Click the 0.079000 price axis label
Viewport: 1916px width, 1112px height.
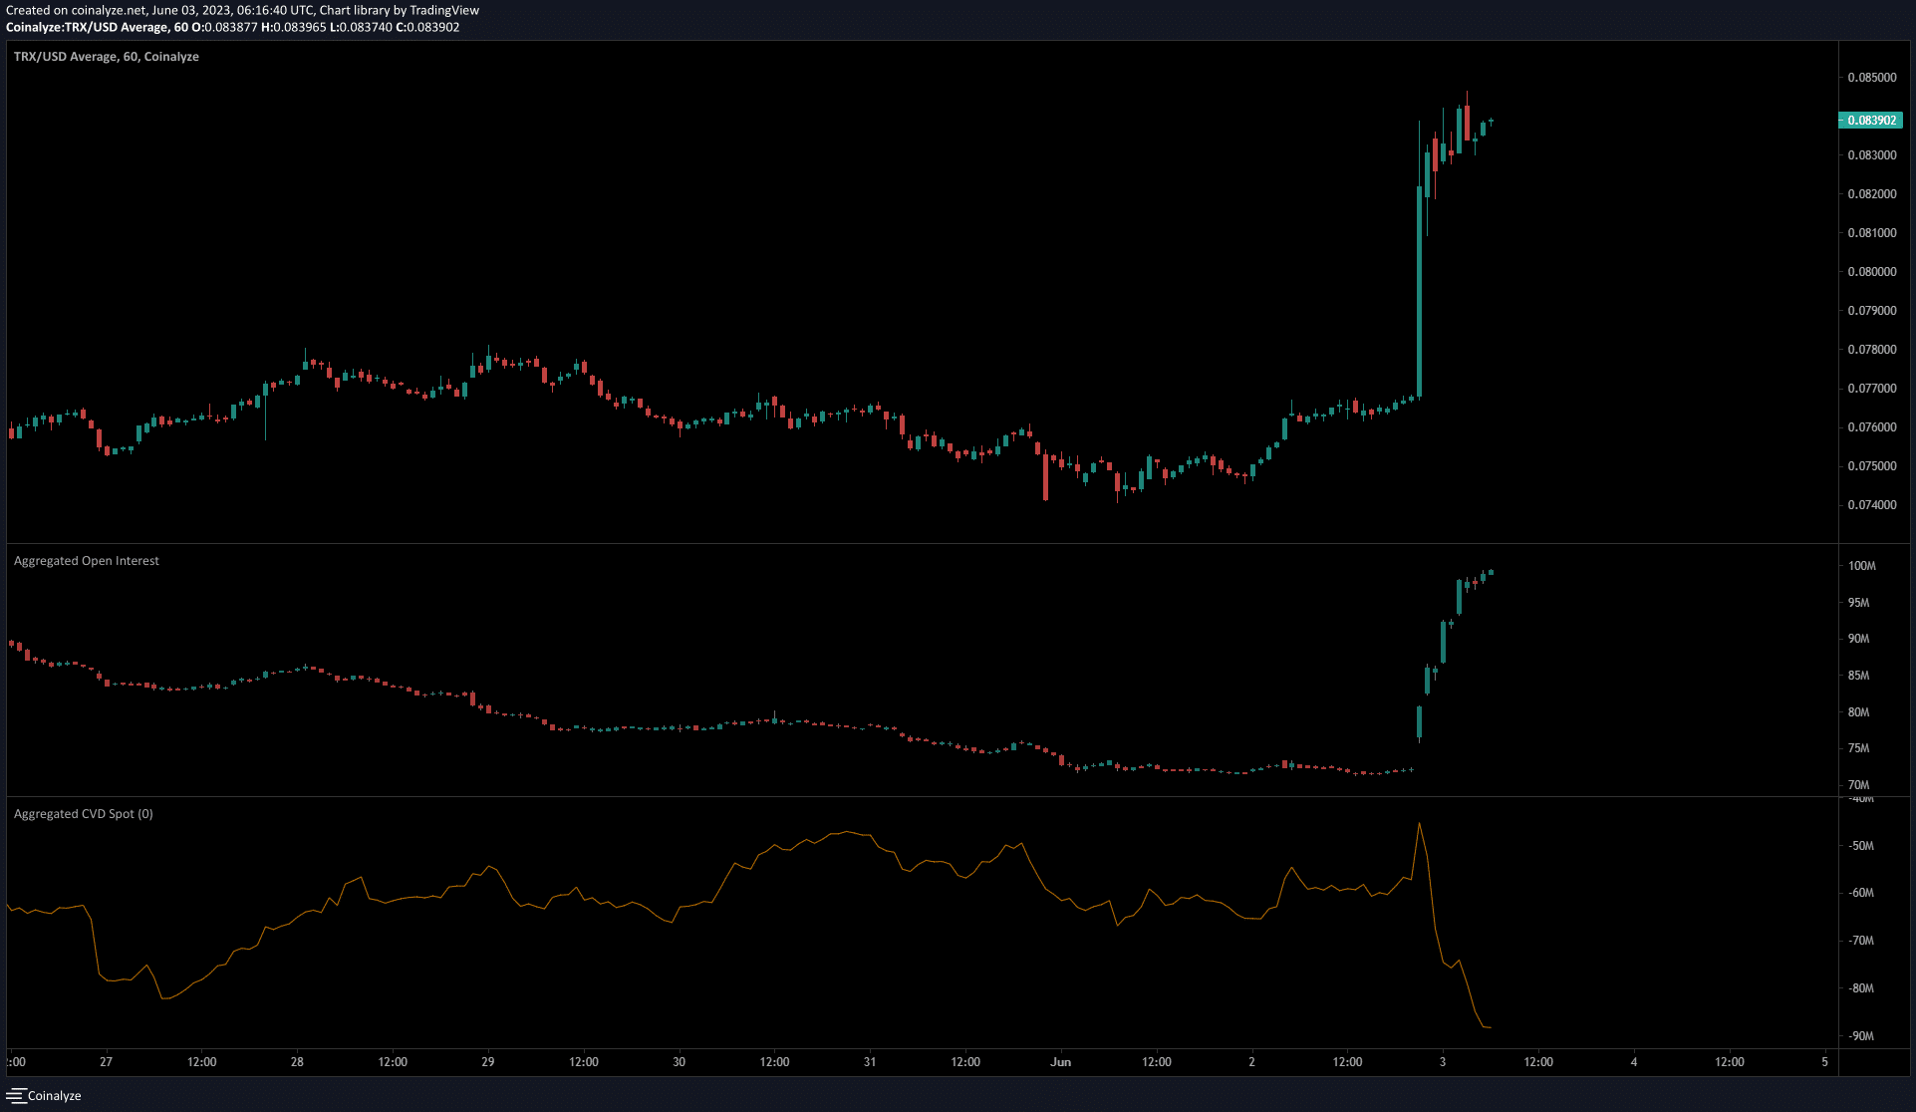click(x=1872, y=311)
